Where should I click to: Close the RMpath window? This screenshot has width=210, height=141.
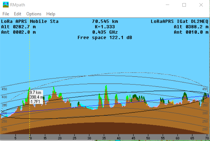pos(201,5)
